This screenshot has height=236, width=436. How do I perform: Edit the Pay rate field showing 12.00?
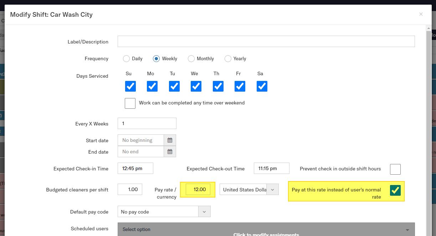tap(198, 190)
